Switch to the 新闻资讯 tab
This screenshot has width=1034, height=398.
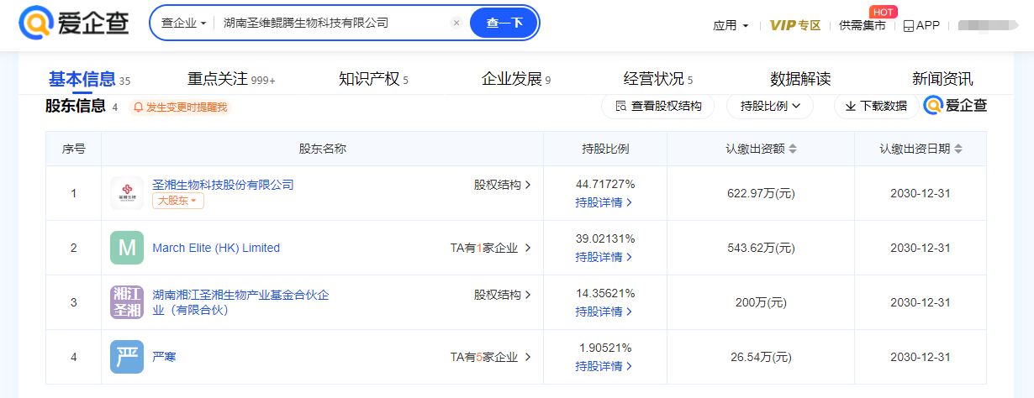(942, 79)
